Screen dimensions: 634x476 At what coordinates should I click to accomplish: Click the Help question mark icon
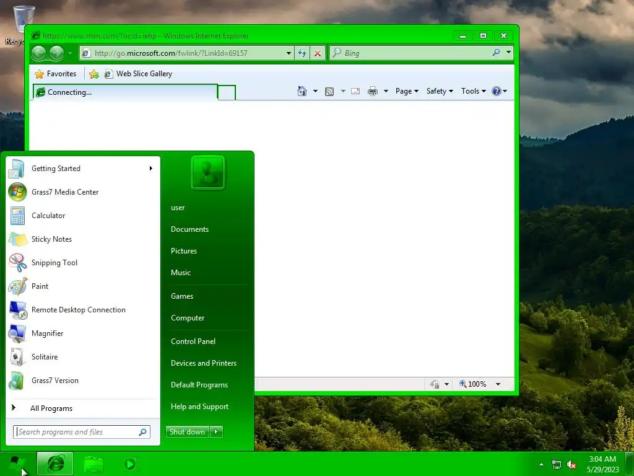click(x=497, y=91)
